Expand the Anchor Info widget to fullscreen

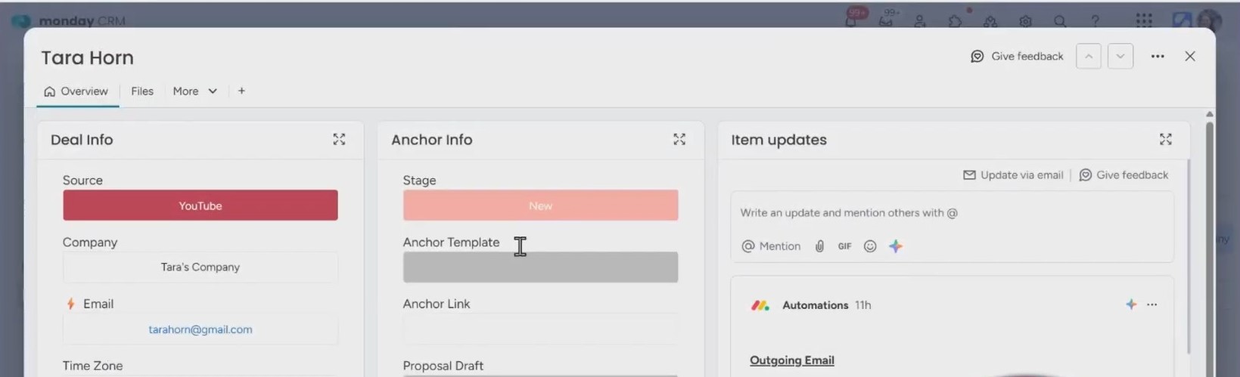tap(679, 139)
